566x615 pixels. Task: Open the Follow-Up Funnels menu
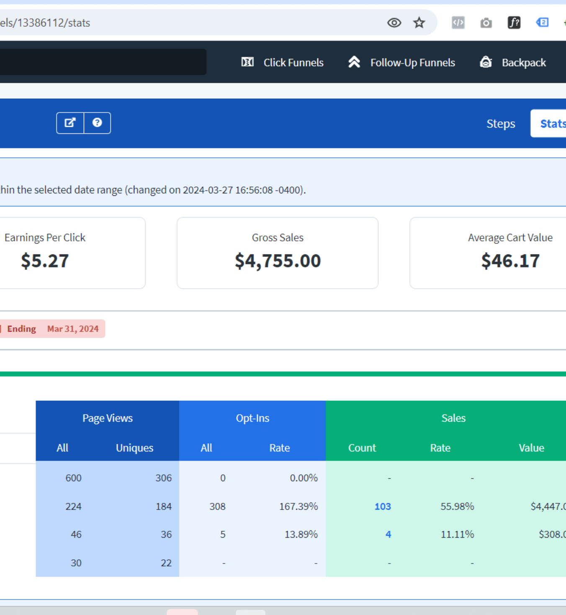click(x=401, y=62)
